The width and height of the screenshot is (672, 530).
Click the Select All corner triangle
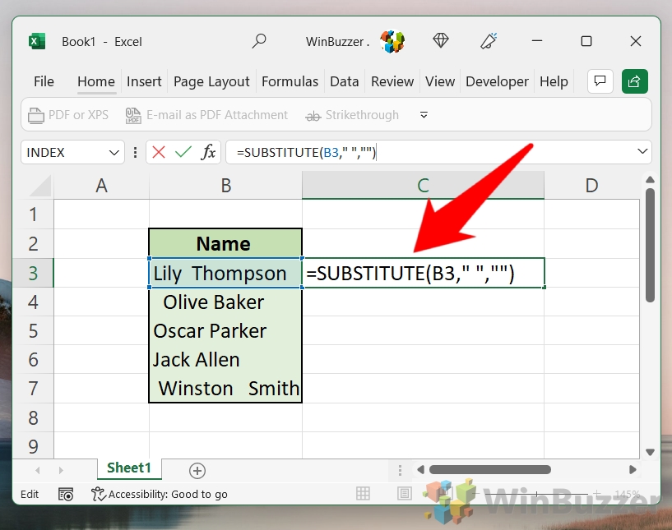point(39,186)
